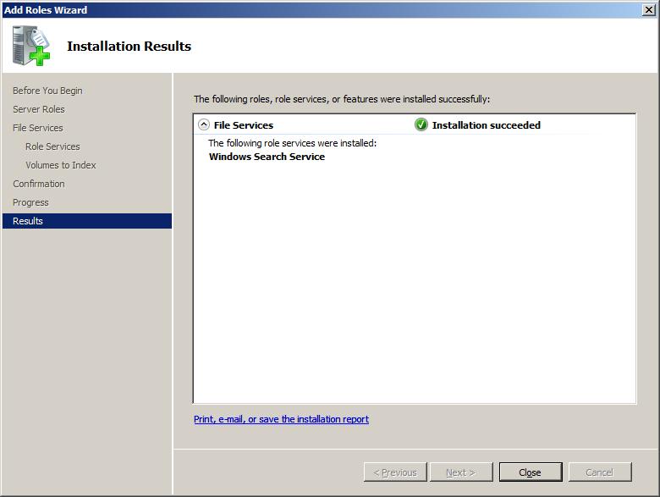Click the disabled Cancel button
This screenshot has height=497, width=660.
(x=600, y=472)
